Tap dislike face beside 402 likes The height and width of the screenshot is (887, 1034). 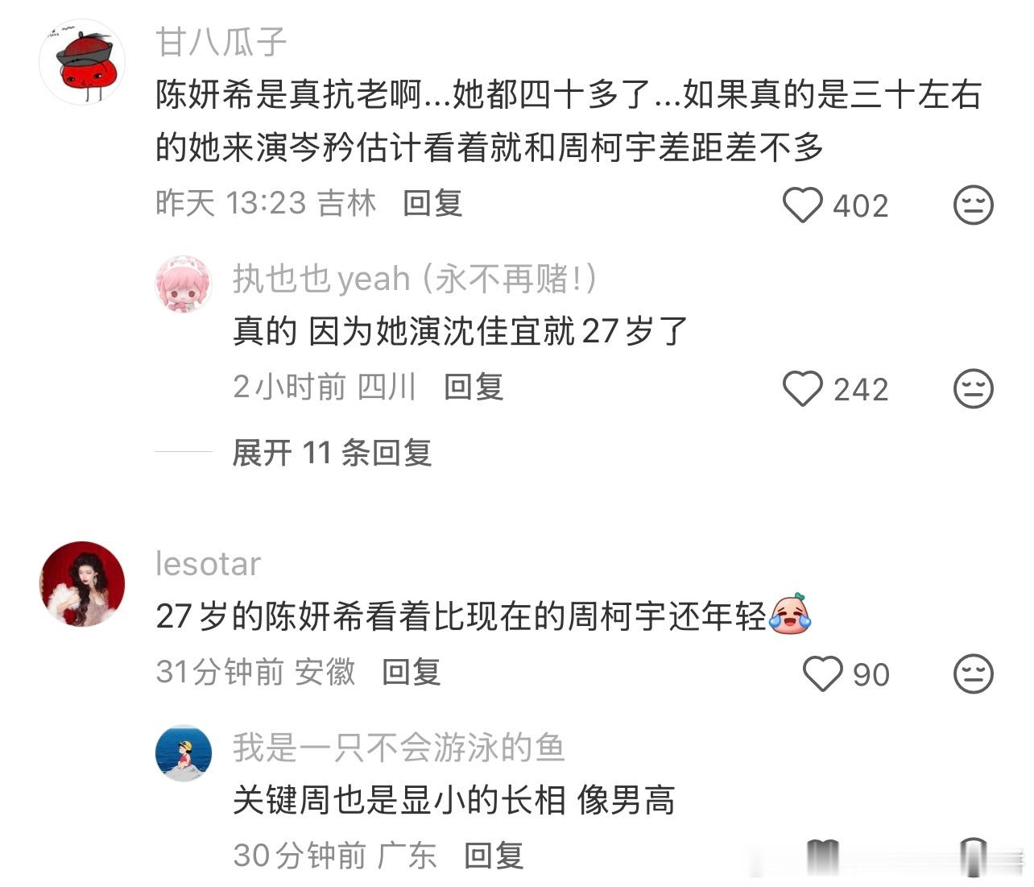point(973,205)
